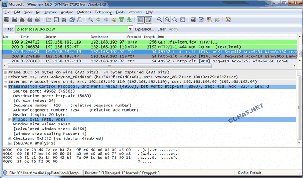303x178 pixels.
Task: Save the capture file floppy icon
Action: (56, 20)
